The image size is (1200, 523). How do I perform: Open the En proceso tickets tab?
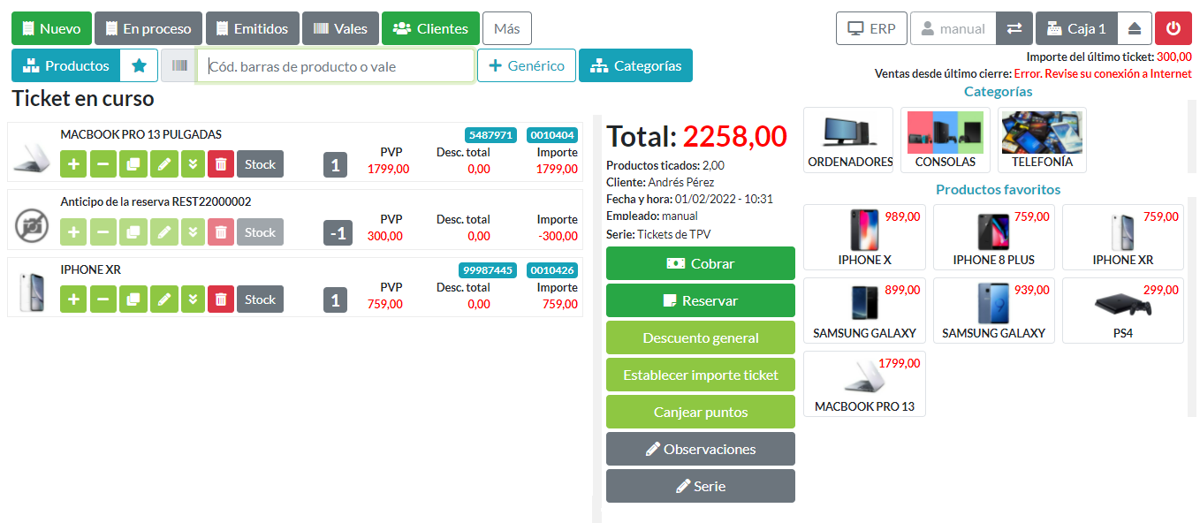(148, 28)
